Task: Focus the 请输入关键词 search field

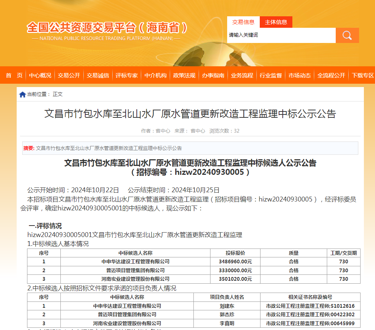Action: (281, 35)
